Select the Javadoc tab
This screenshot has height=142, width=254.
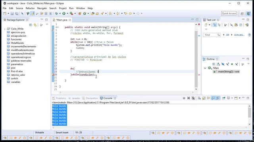pyautogui.click(x=74, y=98)
